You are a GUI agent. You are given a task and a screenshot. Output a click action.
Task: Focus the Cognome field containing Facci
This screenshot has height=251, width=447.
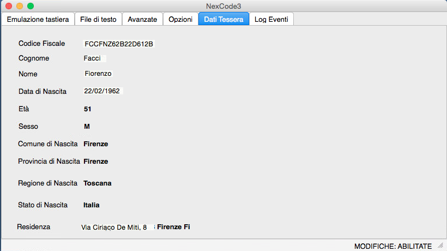[93, 58]
